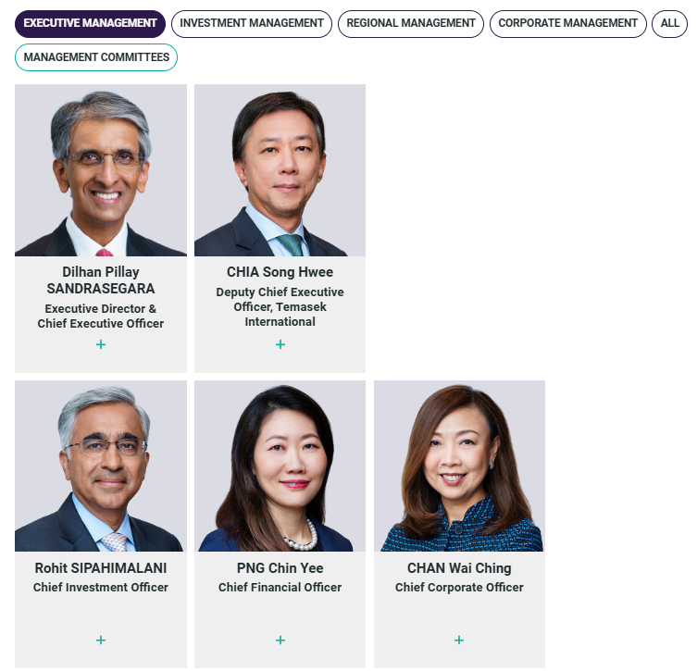Click 'Deputy Chief Executive Officer, Temasek International' title
The height and width of the screenshot is (671, 697).
[x=280, y=307]
